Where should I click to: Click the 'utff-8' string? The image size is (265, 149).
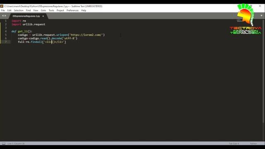pyautogui.click(x=69, y=38)
